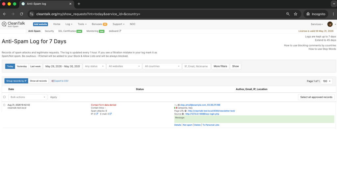Image resolution: width=337 pixels, height=190 pixels.
Task: Click the Bonuses notification badge
Action: point(105,24)
